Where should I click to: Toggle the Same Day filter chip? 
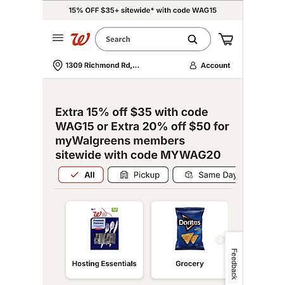pyautogui.click(x=204, y=175)
